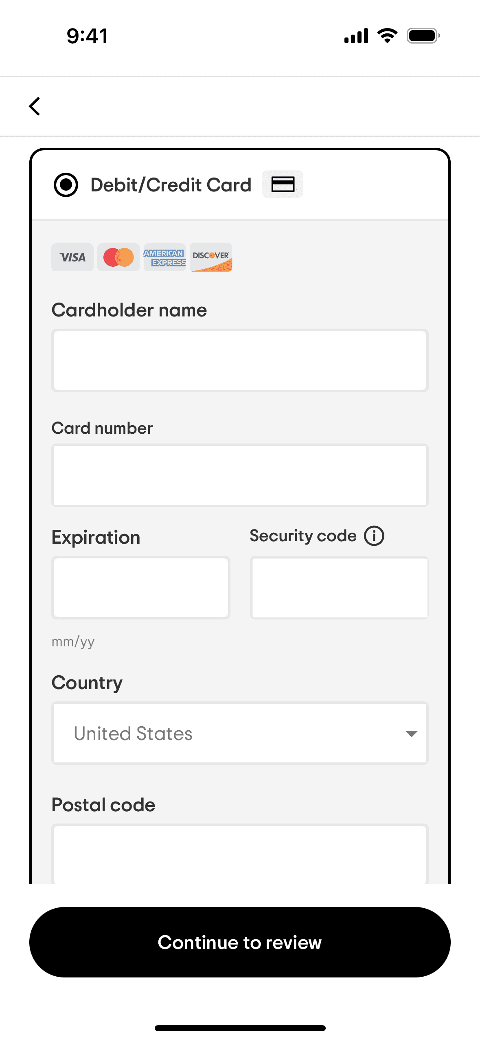Tap the Discover card logo
This screenshot has height=1041, width=480.
click(211, 257)
